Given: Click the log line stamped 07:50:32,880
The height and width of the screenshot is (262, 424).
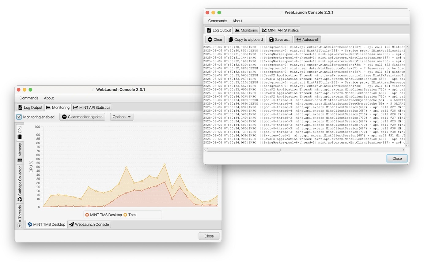Looking at the screenshot, I should pyautogui.click(x=304, y=68).
